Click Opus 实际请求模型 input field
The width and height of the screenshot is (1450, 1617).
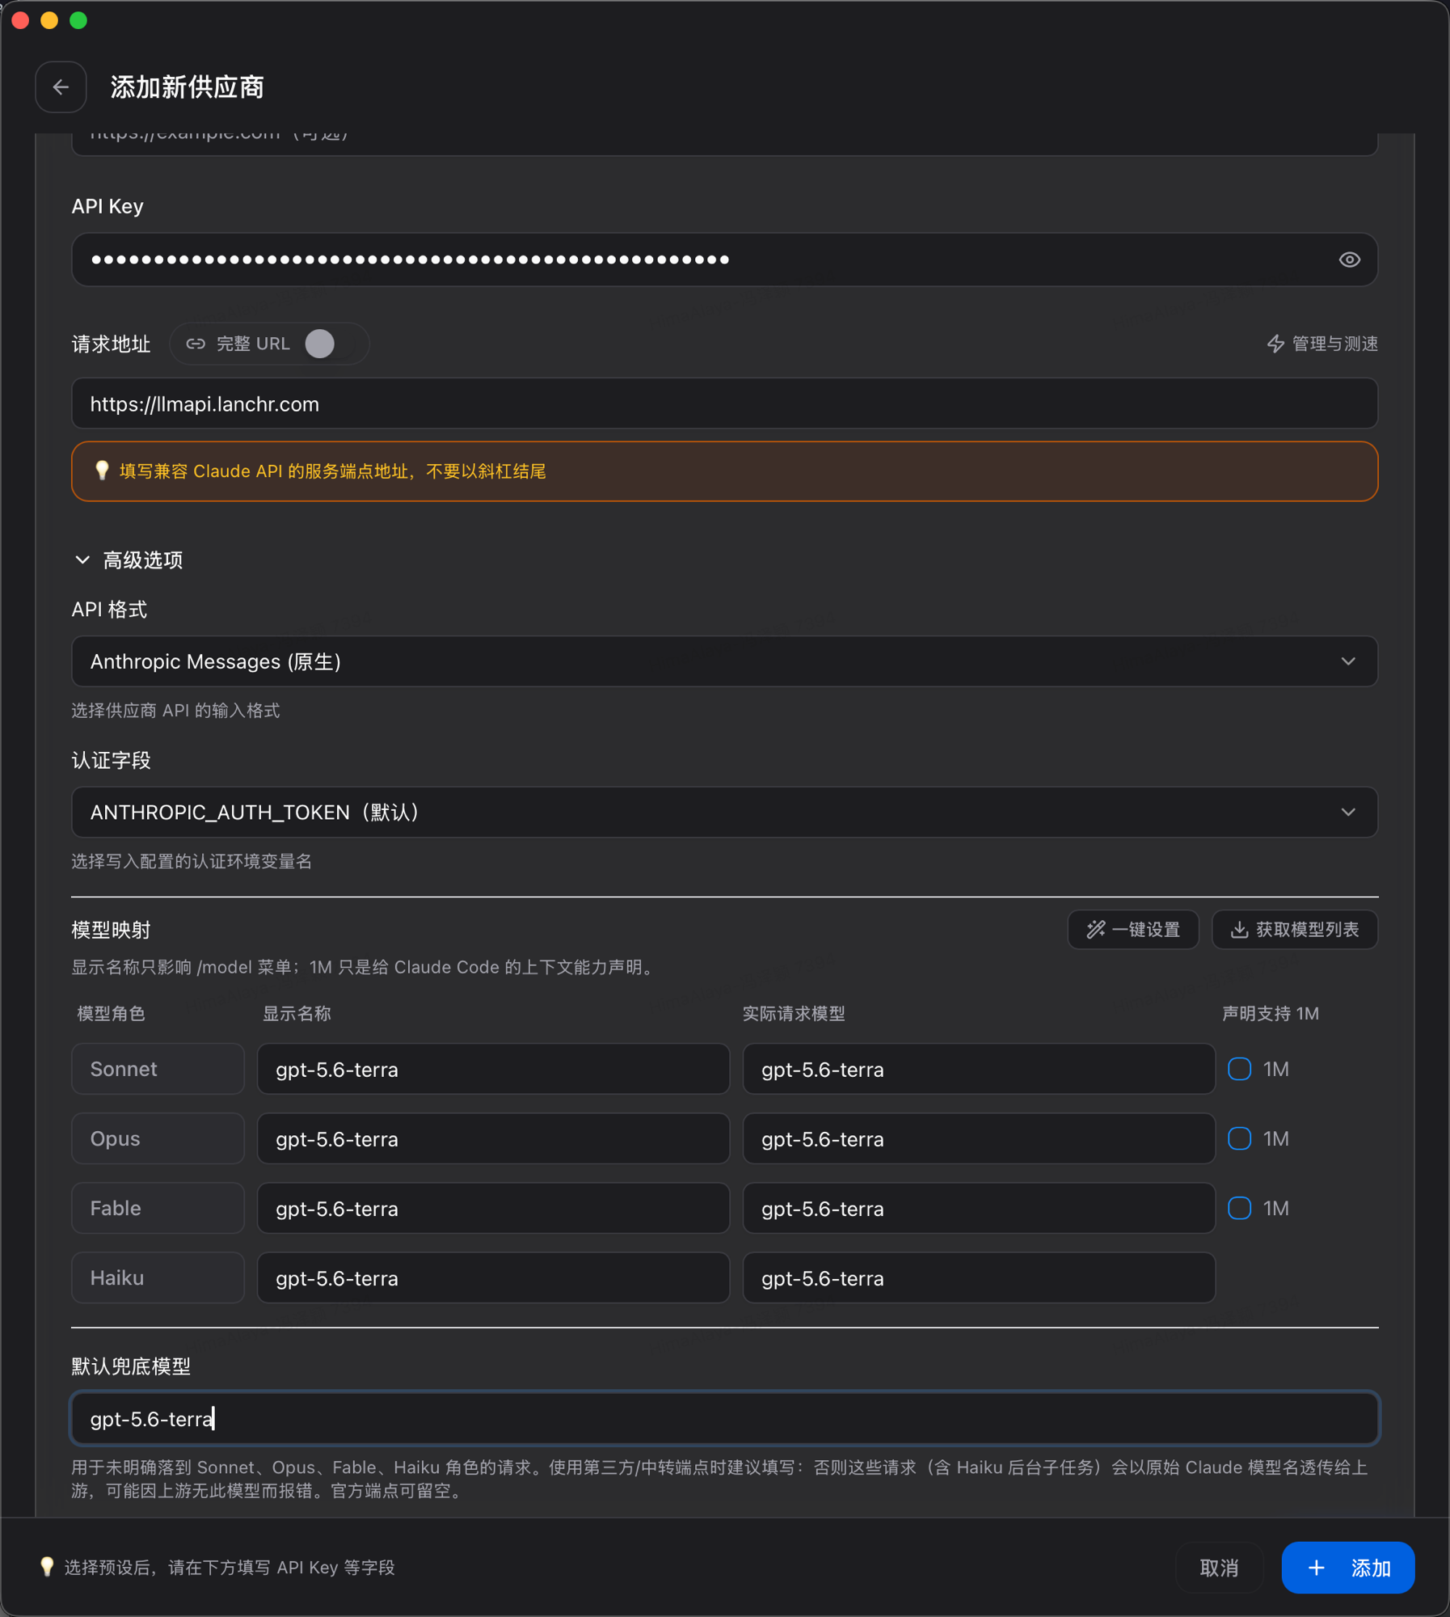click(979, 1138)
